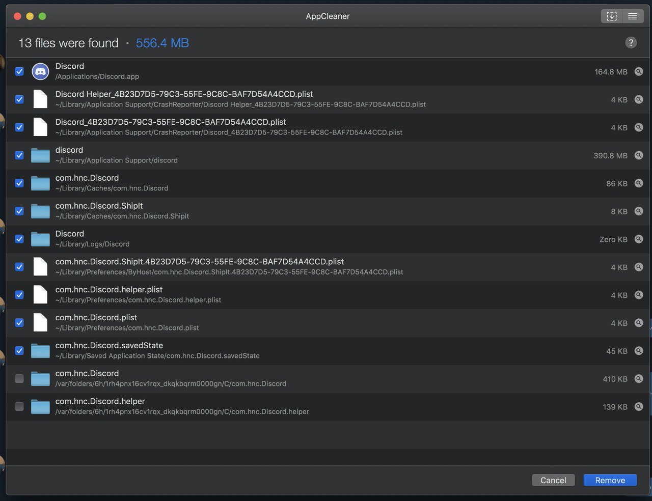Click document icon of com.hnc.Discord.helper.plist
The image size is (652, 501).
click(x=40, y=295)
